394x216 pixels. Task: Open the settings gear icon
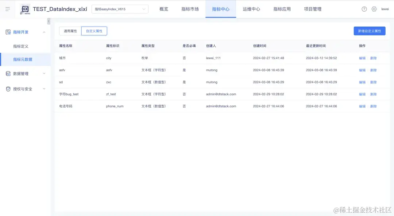click(x=374, y=9)
